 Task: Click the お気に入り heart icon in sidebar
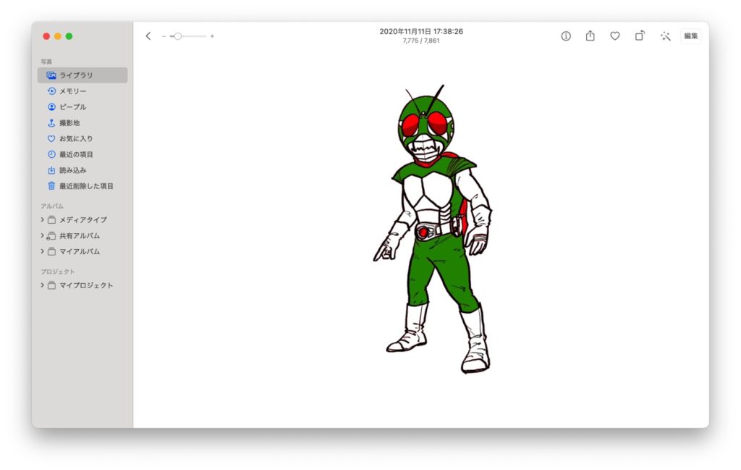coord(51,138)
